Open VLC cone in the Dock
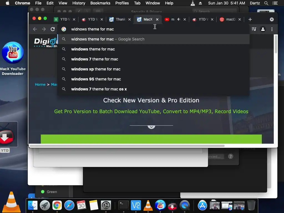 148,206
